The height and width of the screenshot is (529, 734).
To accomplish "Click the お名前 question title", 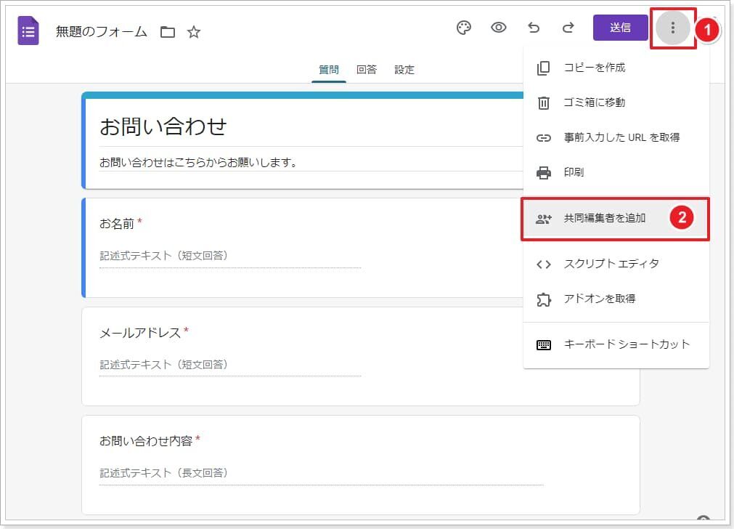I will point(117,224).
